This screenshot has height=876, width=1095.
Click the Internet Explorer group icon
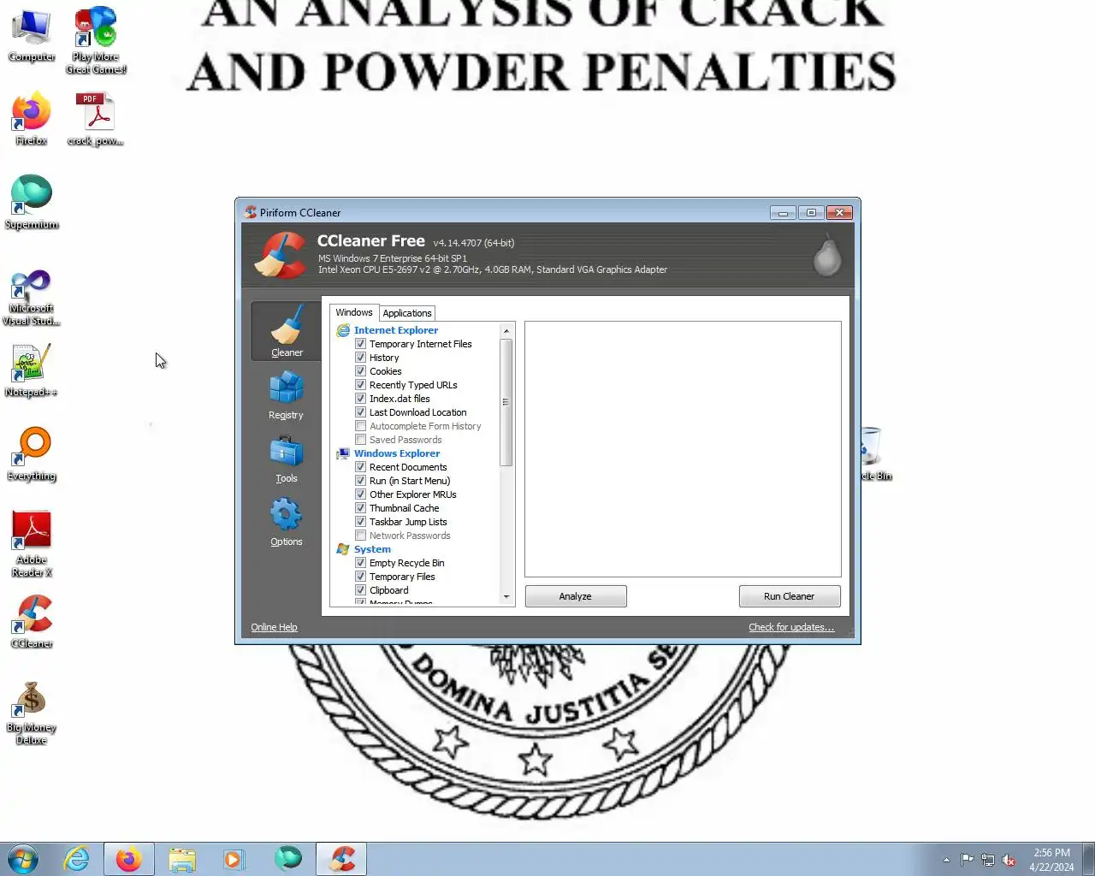pyautogui.click(x=343, y=330)
